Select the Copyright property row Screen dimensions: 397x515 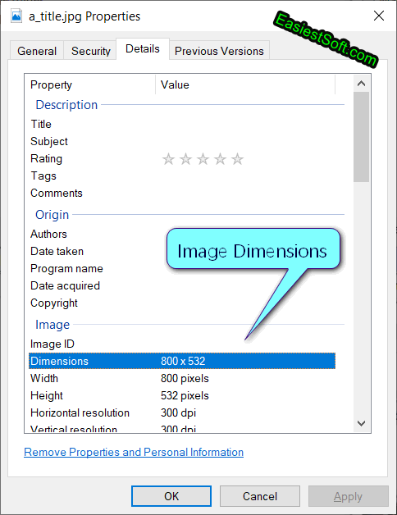click(x=182, y=303)
